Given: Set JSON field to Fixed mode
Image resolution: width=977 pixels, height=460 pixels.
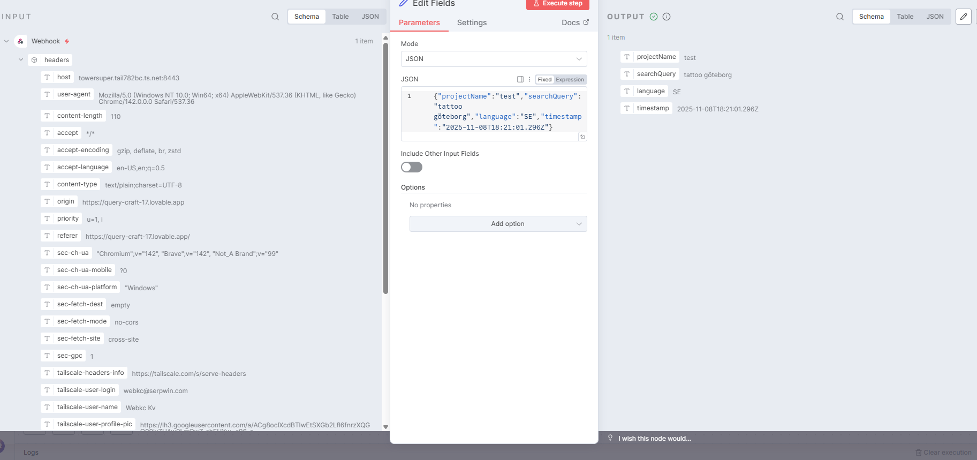Looking at the screenshot, I should [544, 80].
